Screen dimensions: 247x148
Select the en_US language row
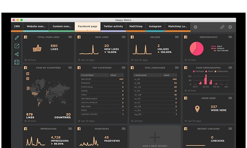[155, 87]
